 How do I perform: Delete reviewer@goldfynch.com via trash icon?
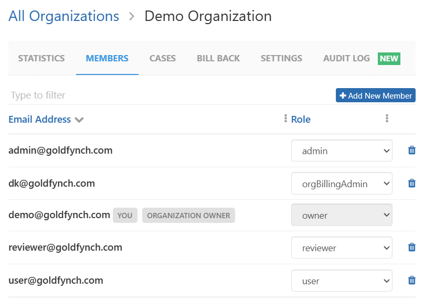pyautogui.click(x=411, y=247)
